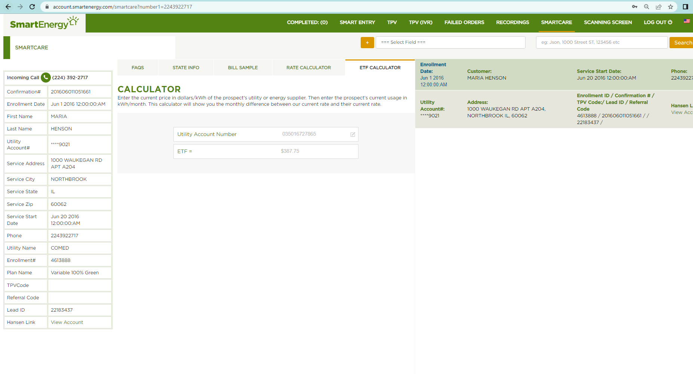Bookmark this page with star icon
The image size is (693, 374).
(x=671, y=7)
